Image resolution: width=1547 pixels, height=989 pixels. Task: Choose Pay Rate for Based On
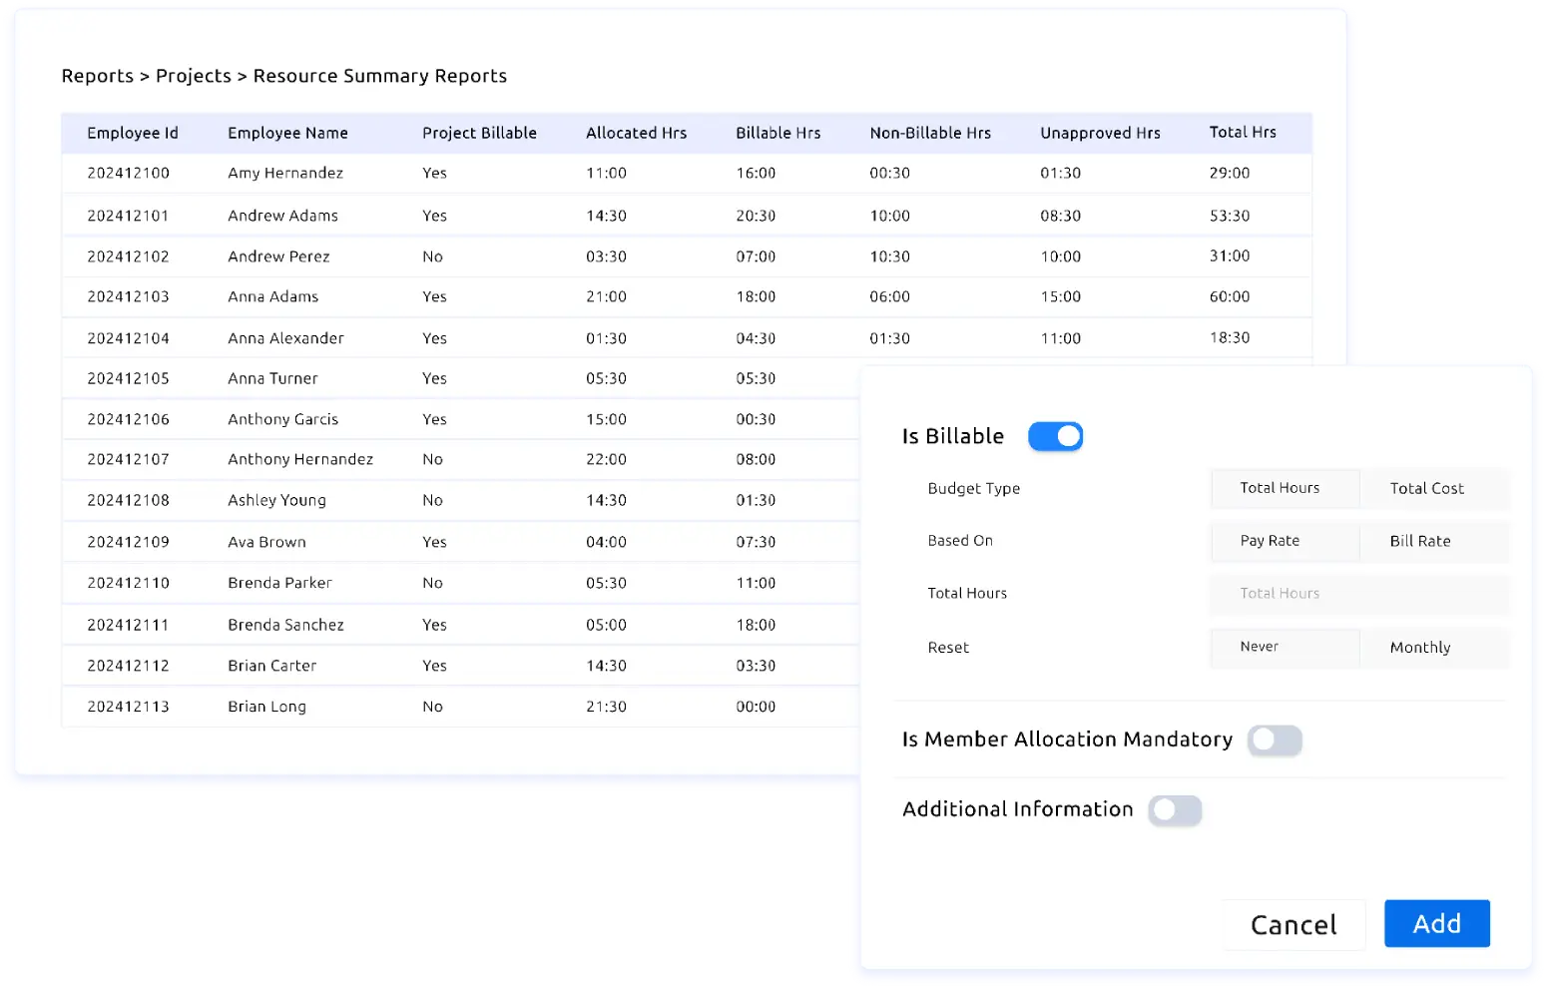click(x=1269, y=541)
